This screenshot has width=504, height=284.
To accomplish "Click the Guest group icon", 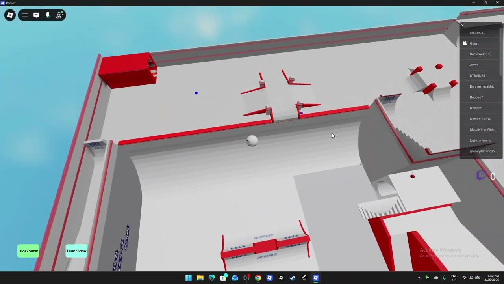I will [465, 43].
